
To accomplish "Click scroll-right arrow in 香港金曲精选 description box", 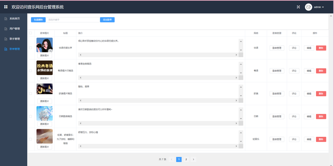I will [x=236, y=78].
